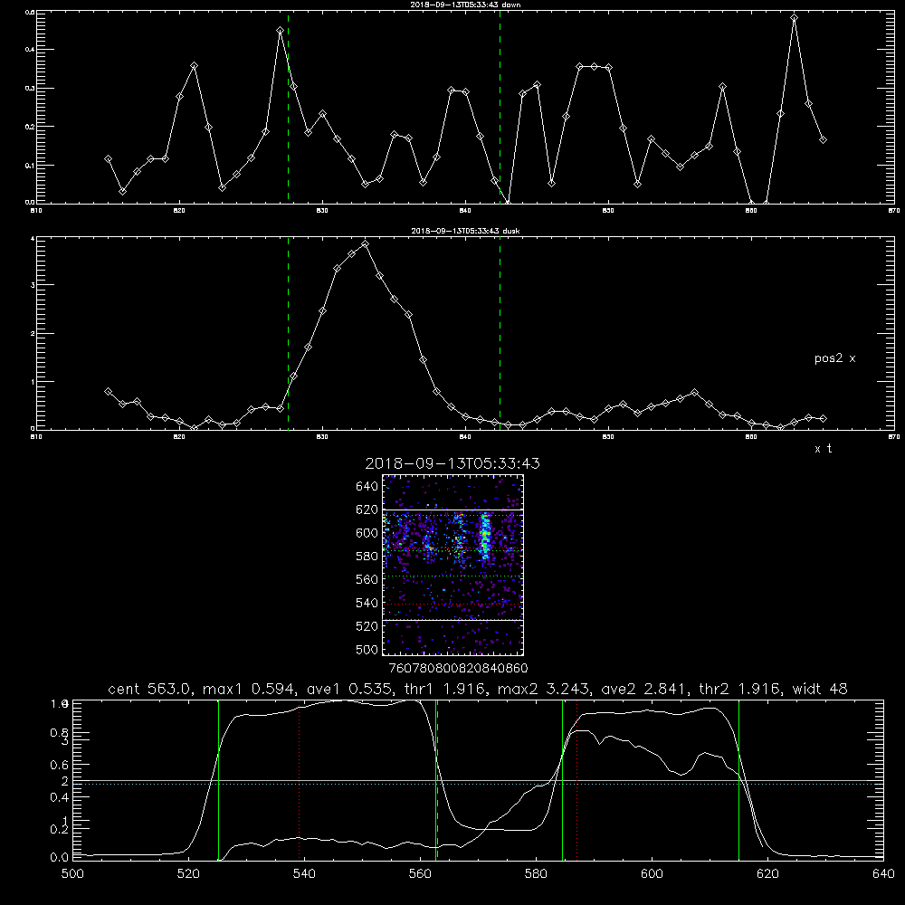Click the timestamp title above the spectrogram image

point(452,463)
